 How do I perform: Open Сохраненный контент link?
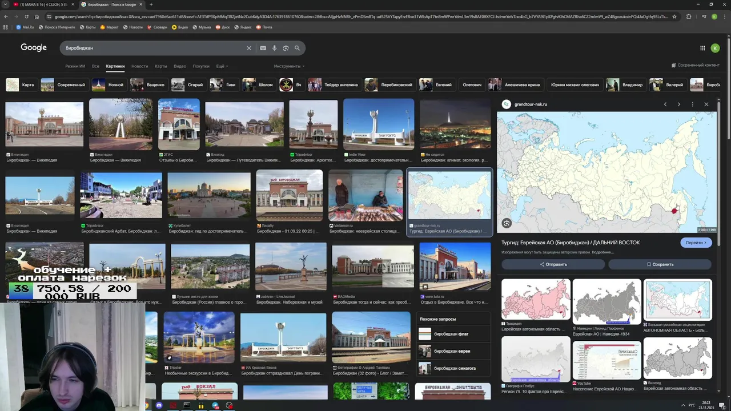pyautogui.click(x=695, y=65)
